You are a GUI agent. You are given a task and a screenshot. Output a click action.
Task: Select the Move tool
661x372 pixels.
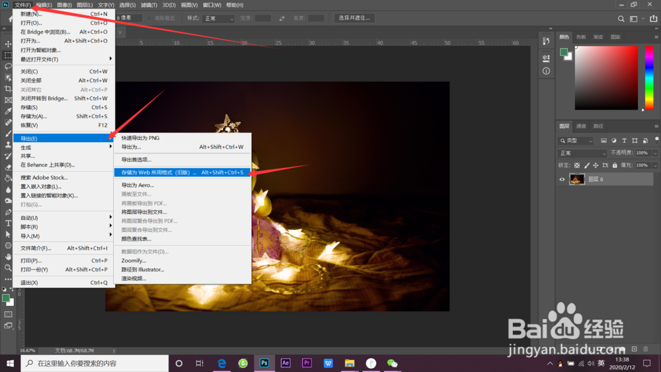[8, 44]
